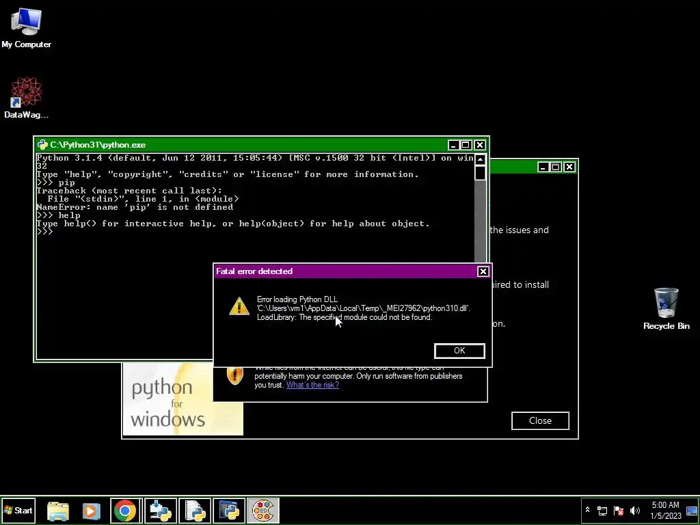Click the 'NameError: name 'pip' is not defined' line

coord(135,207)
